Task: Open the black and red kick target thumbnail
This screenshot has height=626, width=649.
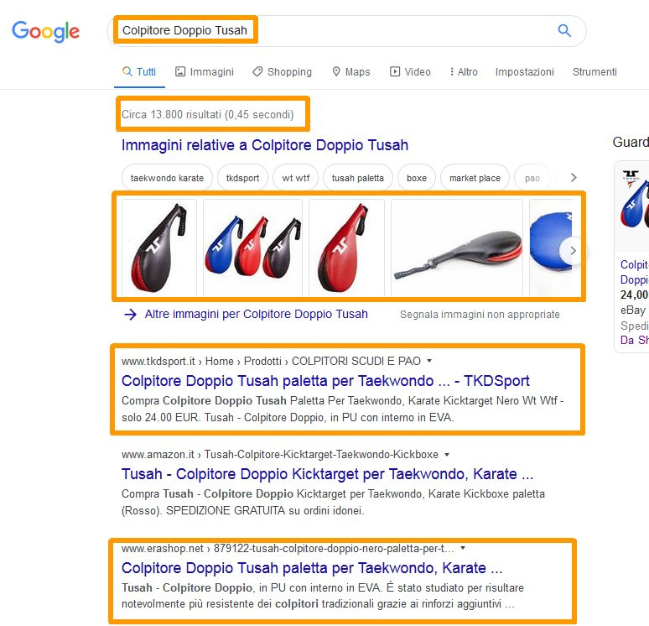Action: click(x=159, y=248)
